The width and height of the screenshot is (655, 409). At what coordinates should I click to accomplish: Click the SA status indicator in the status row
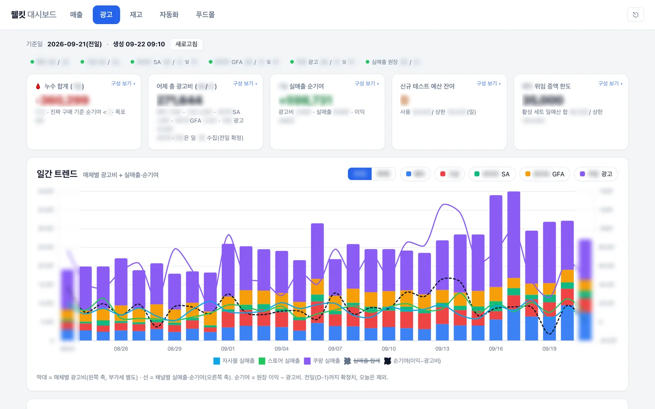click(164, 62)
